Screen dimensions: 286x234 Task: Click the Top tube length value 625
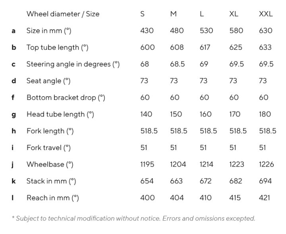pyautogui.click(x=236, y=48)
